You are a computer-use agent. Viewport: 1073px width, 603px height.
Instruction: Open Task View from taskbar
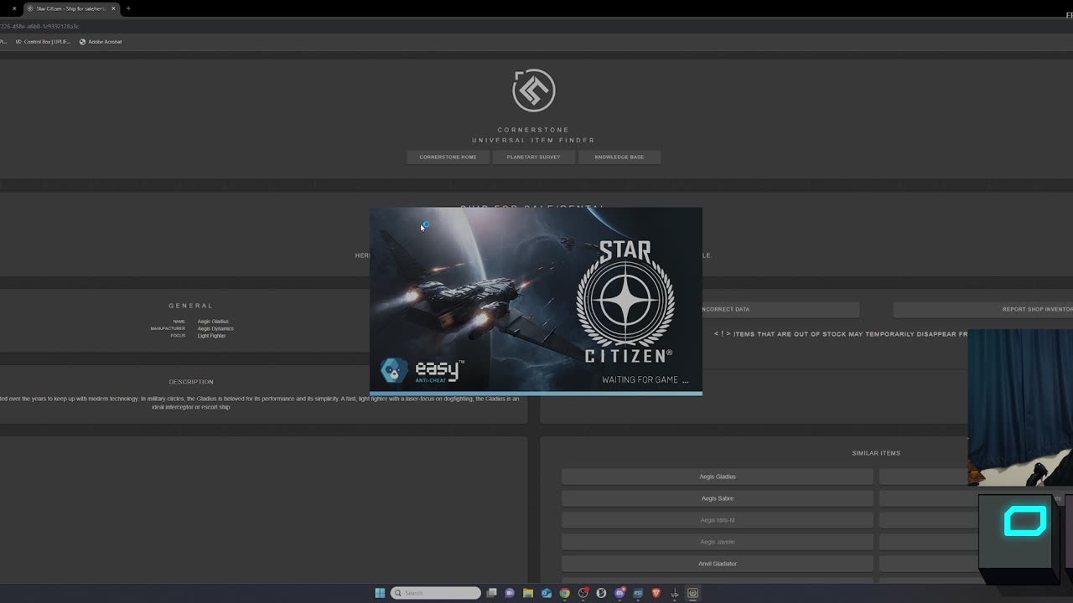point(492,593)
